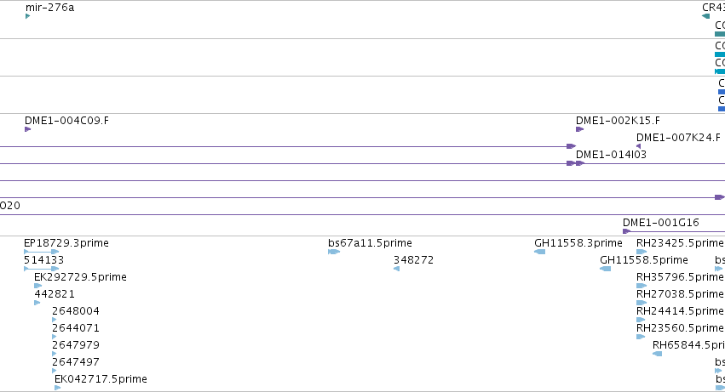
Task: Click the EK292729.5prime EST arrow
Action: pyautogui.click(x=38, y=286)
